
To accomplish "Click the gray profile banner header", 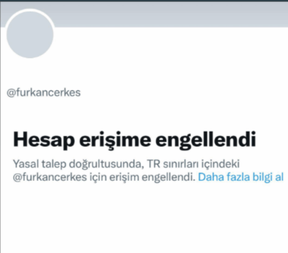I will click(x=169, y=15).
